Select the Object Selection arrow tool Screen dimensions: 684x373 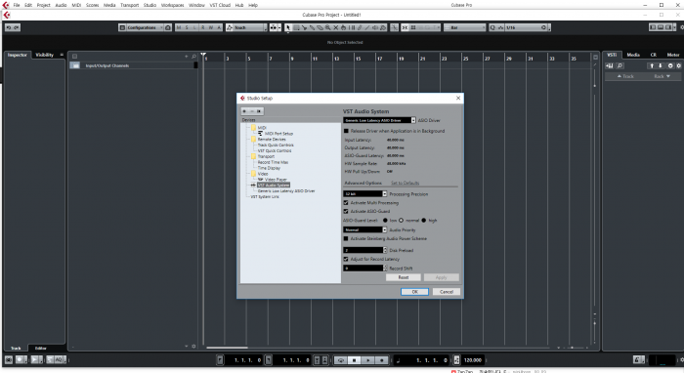click(x=288, y=27)
